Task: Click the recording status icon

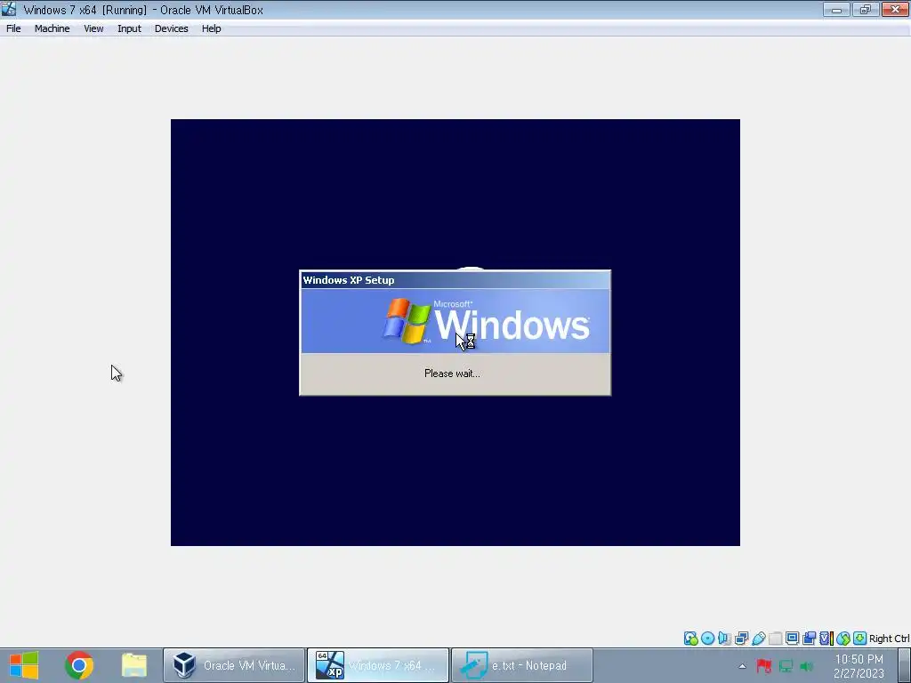Action: click(809, 639)
